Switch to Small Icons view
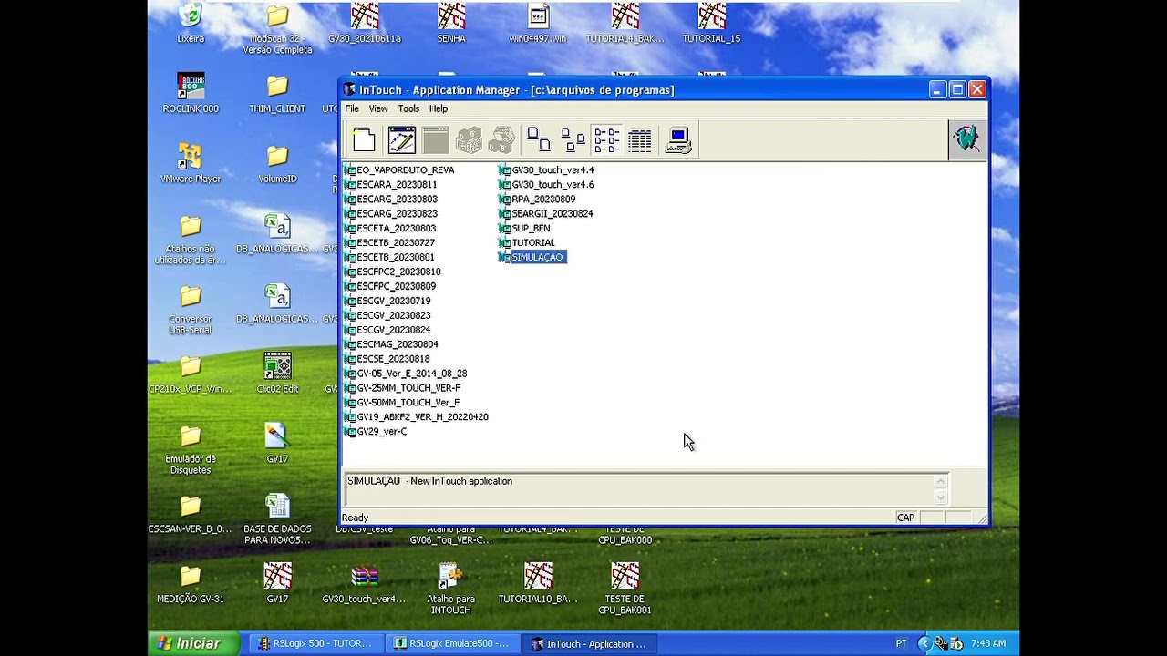Screen dimensions: 1167x656 (573, 140)
